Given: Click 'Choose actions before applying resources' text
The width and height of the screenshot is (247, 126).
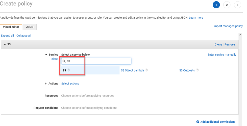Looking at the screenshot, I should point(88,96).
